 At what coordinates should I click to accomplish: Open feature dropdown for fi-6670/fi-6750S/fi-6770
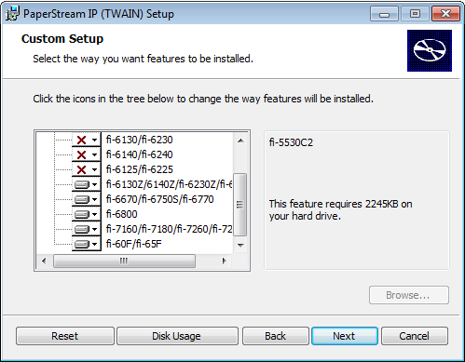pos(87,199)
